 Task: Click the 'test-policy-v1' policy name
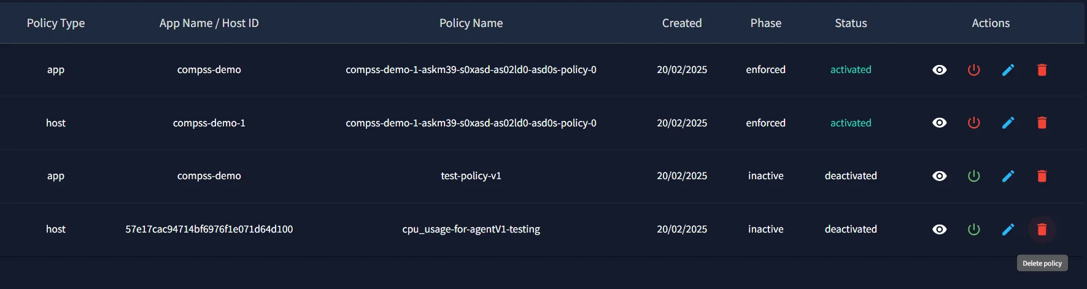[471, 176]
